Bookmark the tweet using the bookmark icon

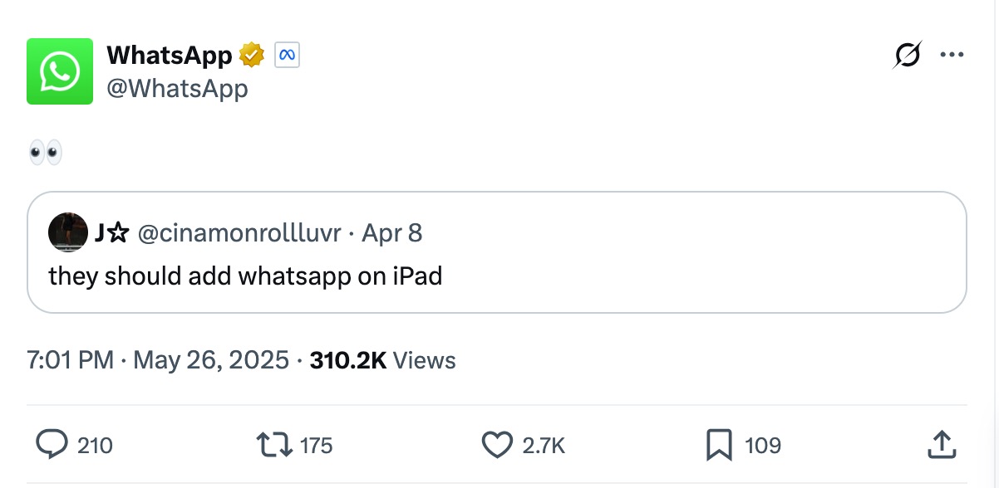(719, 445)
